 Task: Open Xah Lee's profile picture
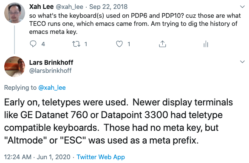(x=14, y=13)
